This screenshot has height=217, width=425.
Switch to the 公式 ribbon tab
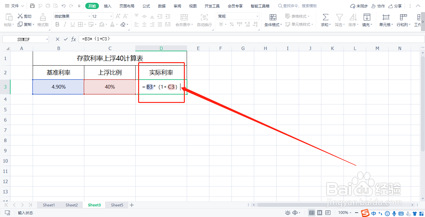146,6
